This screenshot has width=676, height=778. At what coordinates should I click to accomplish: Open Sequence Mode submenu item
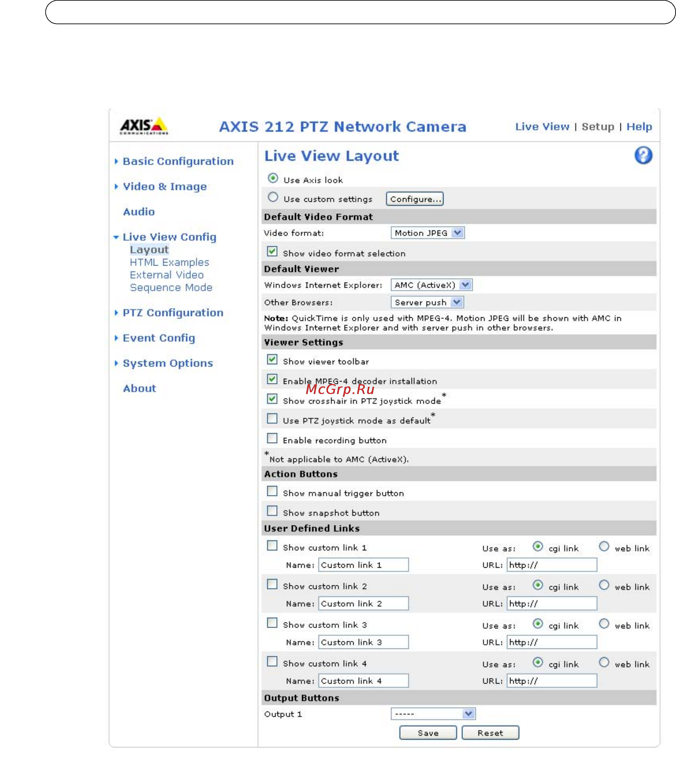pos(171,287)
